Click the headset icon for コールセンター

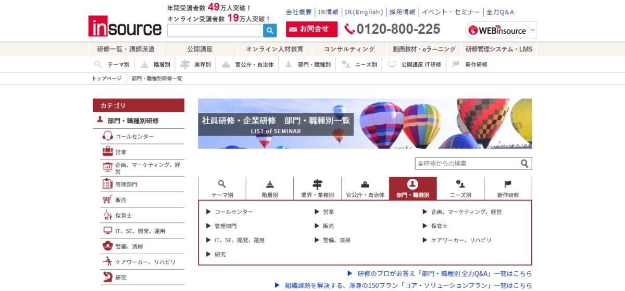[107, 136]
